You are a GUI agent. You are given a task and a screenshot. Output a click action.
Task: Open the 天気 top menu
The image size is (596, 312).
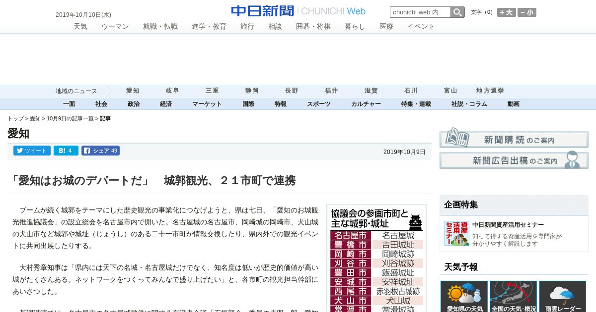coord(80,27)
